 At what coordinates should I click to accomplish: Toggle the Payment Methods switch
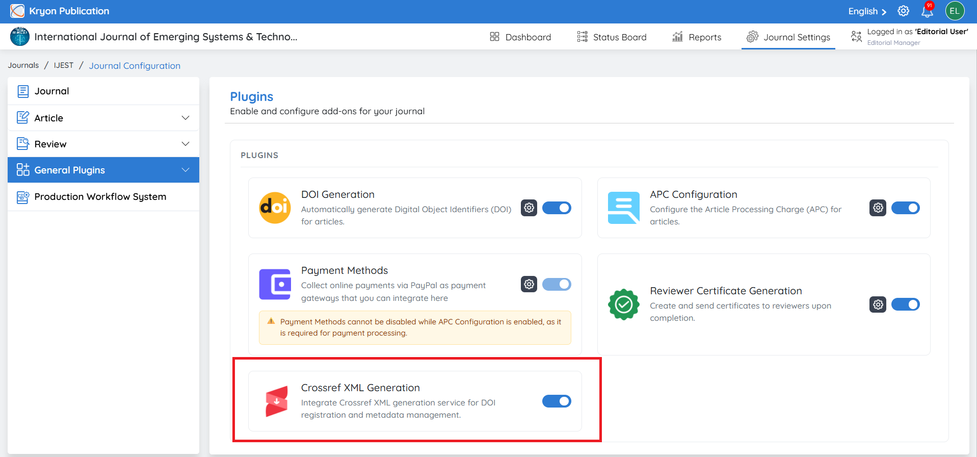(x=557, y=284)
